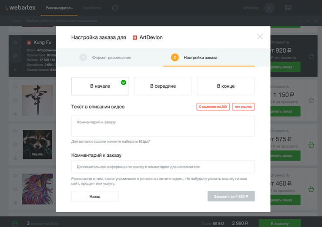Click the basket icon in bottom bar
322x227 pixels.
[15, 223]
